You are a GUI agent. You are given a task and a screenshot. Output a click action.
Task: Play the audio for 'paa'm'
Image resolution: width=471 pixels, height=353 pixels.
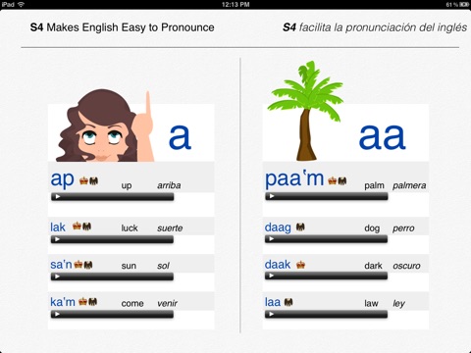[272, 196]
